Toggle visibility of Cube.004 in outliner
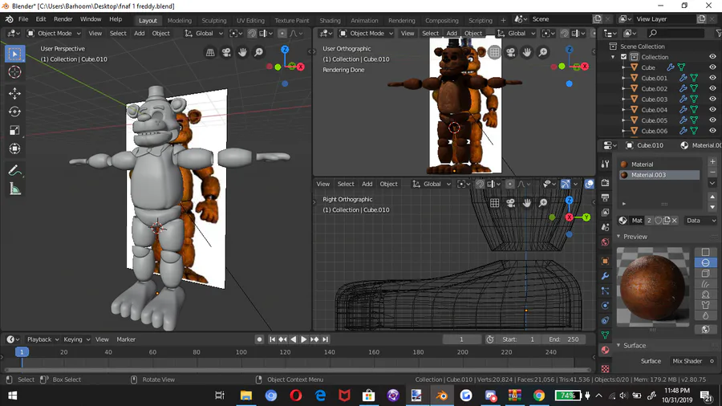722x406 pixels. point(712,110)
